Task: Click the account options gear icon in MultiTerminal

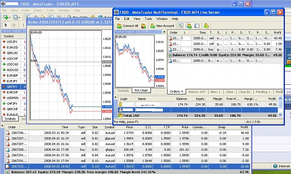Action: coord(206,26)
